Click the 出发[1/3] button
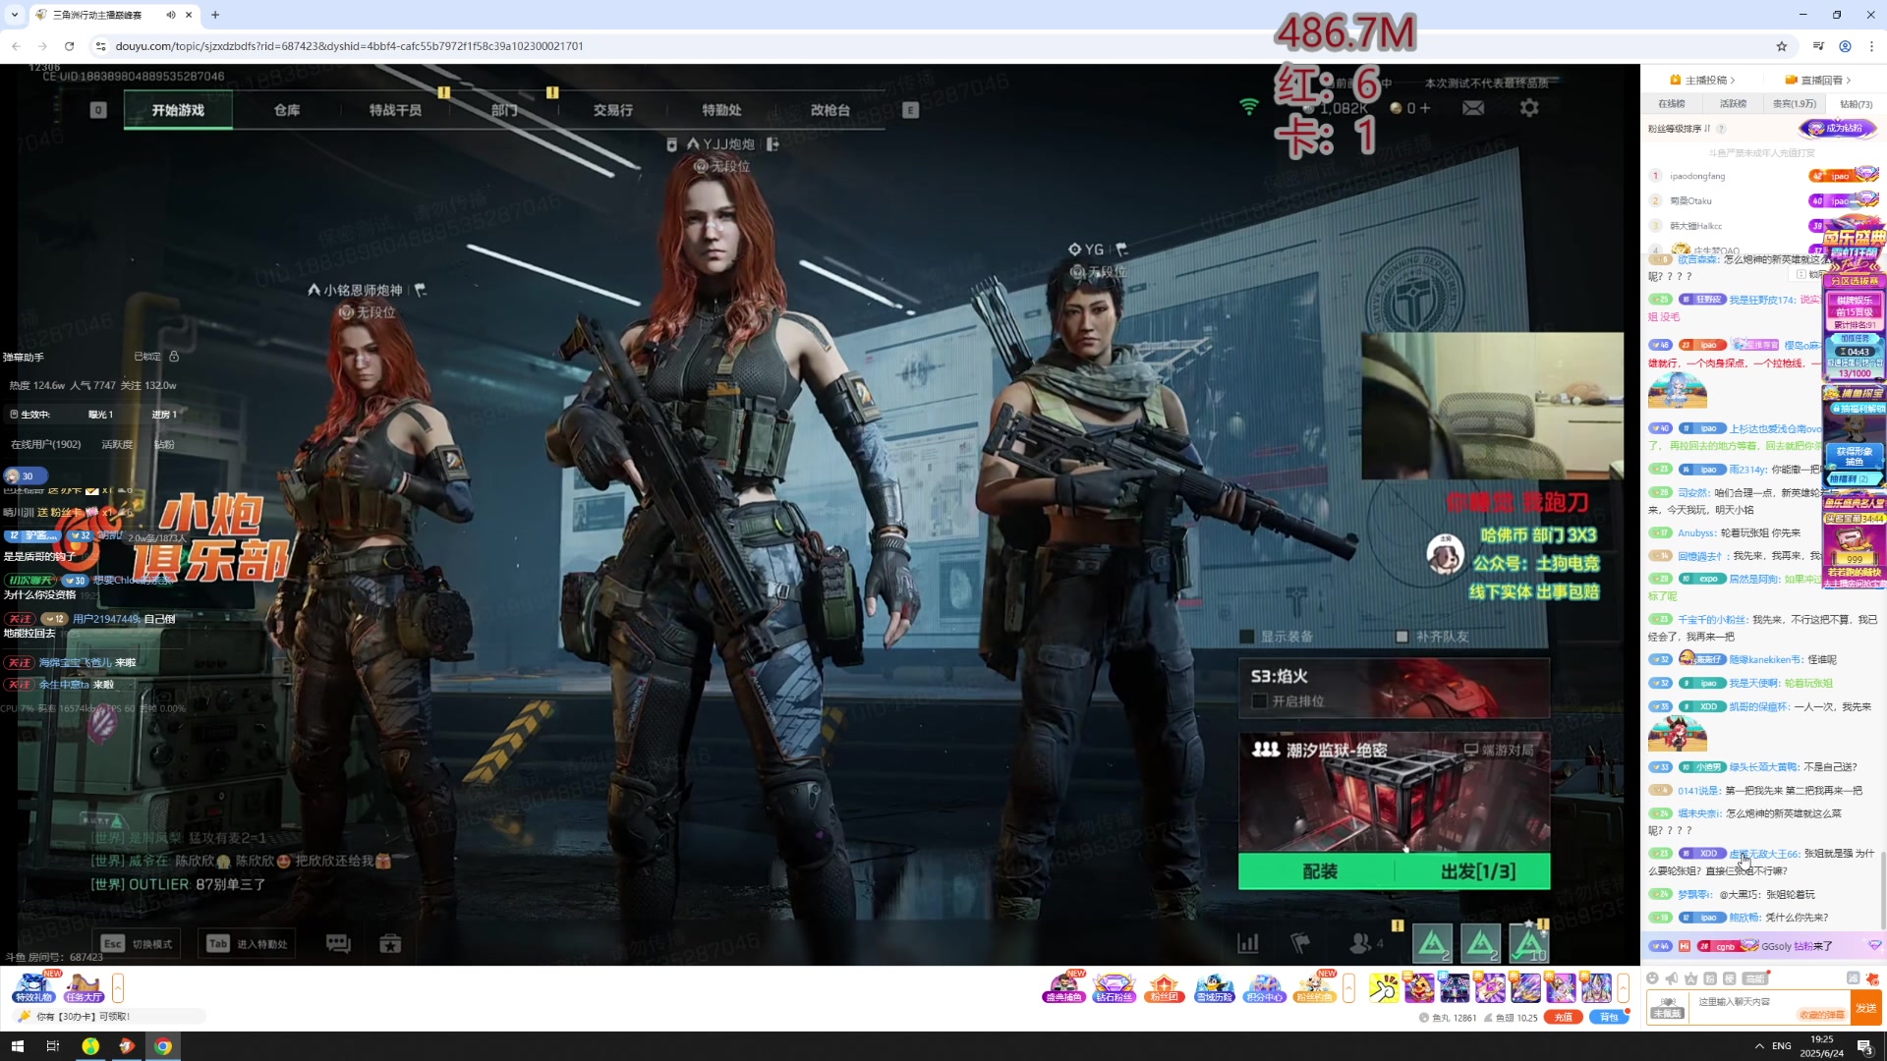Screen dimensions: 1887x1061 [x=1474, y=871]
